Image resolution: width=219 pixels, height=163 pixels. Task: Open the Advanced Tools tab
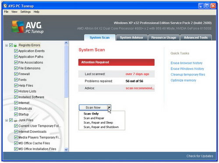pyautogui.click(x=196, y=38)
